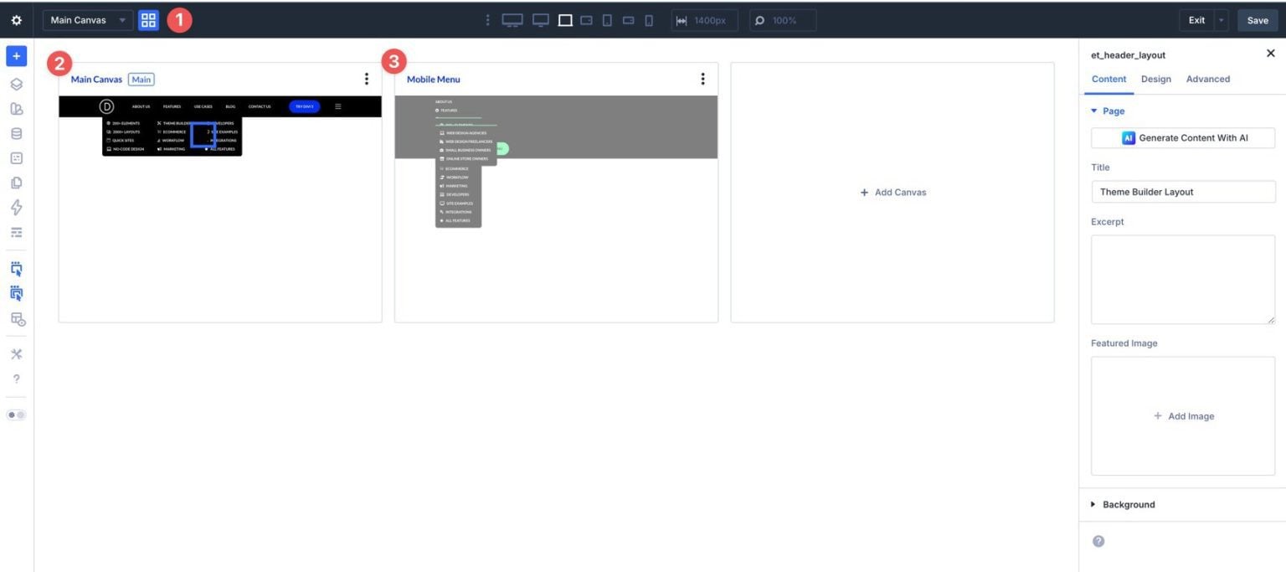Toggle the canvas grid view button
The height and width of the screenshot is (572, 1286).
[148, 20]
